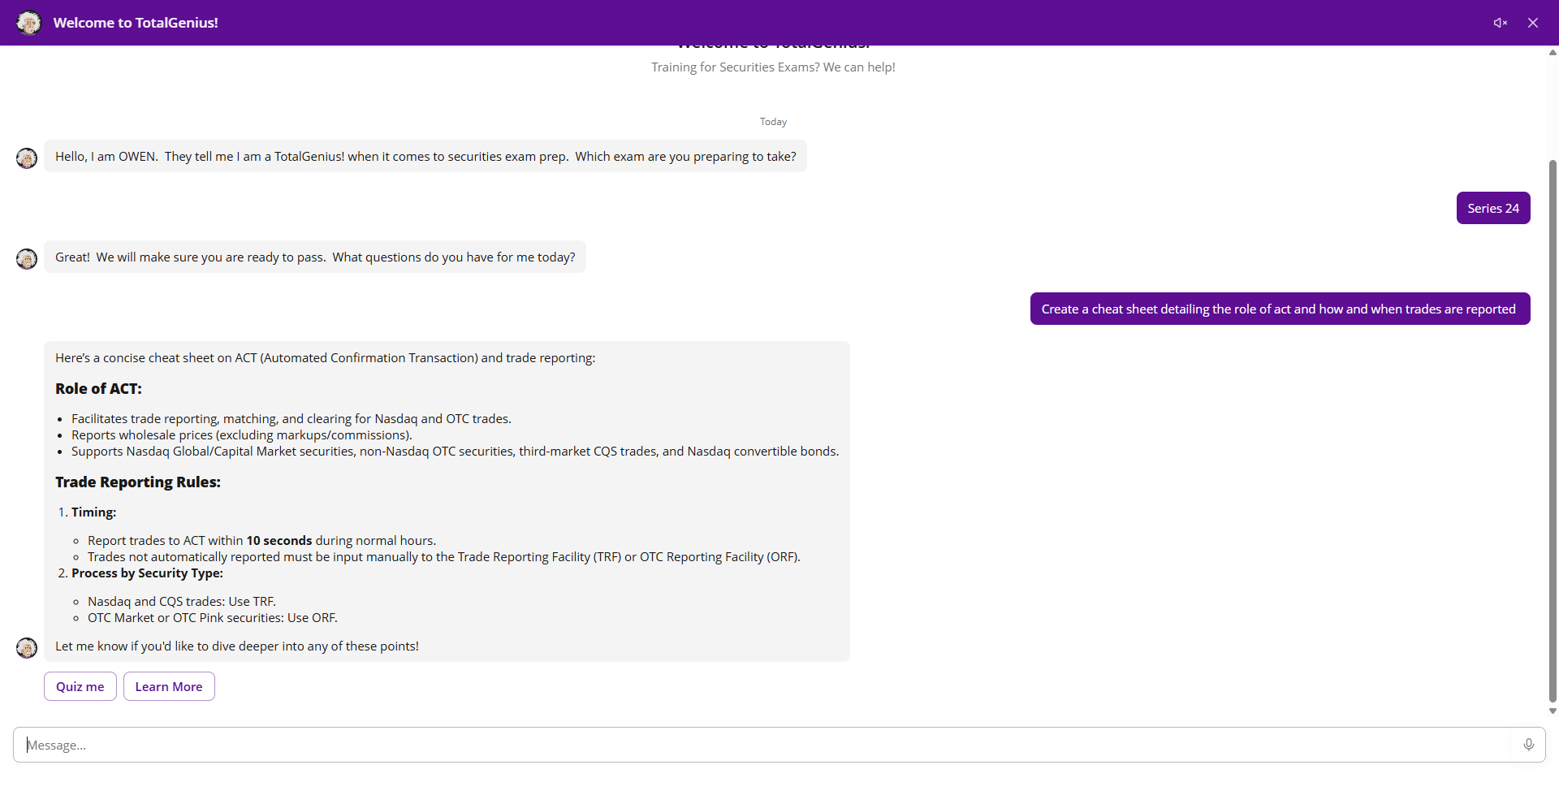Focus the Message input field
This screenshot has height=791, width=1559.
[763, 745]
